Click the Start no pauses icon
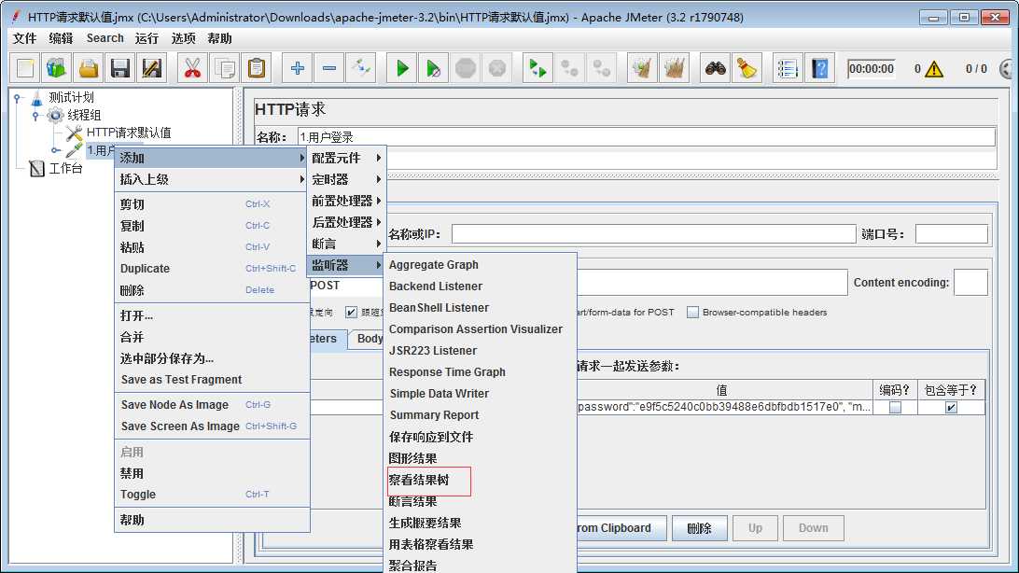The image size is (1019, 573). (434, 68)
